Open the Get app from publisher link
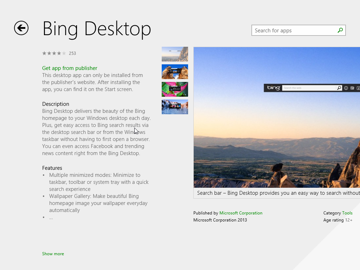The image size is (360, 270). pos(69,68)
